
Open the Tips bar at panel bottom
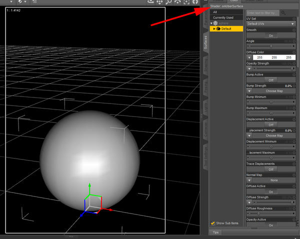point(215,232)
